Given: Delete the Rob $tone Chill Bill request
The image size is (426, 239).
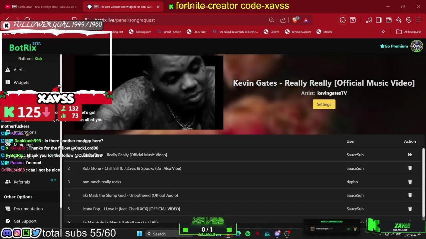Looking at the screenshot, I should coord(410,168).
